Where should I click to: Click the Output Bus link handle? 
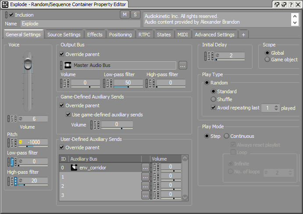point(61,65)
